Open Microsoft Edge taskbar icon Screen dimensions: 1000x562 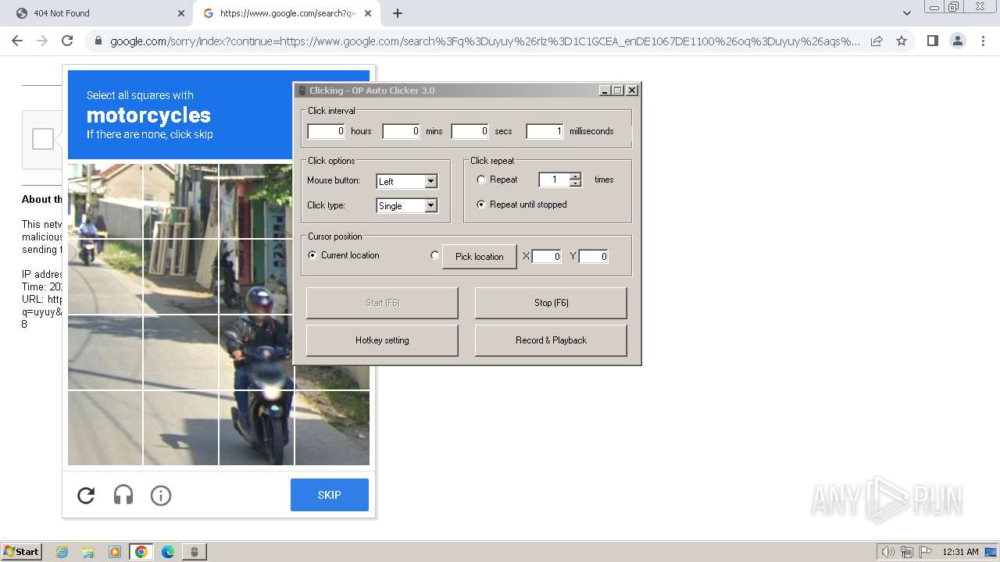pyautogui.click(x=167, y=552)
